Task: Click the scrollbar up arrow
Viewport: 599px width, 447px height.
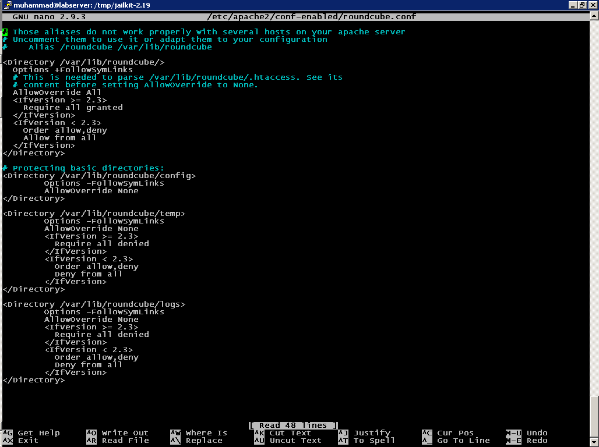Action: click(594, 16)
